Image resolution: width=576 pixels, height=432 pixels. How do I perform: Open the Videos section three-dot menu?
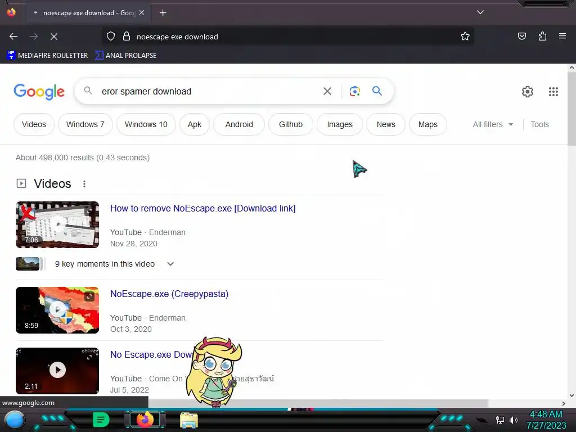(84, 184)
